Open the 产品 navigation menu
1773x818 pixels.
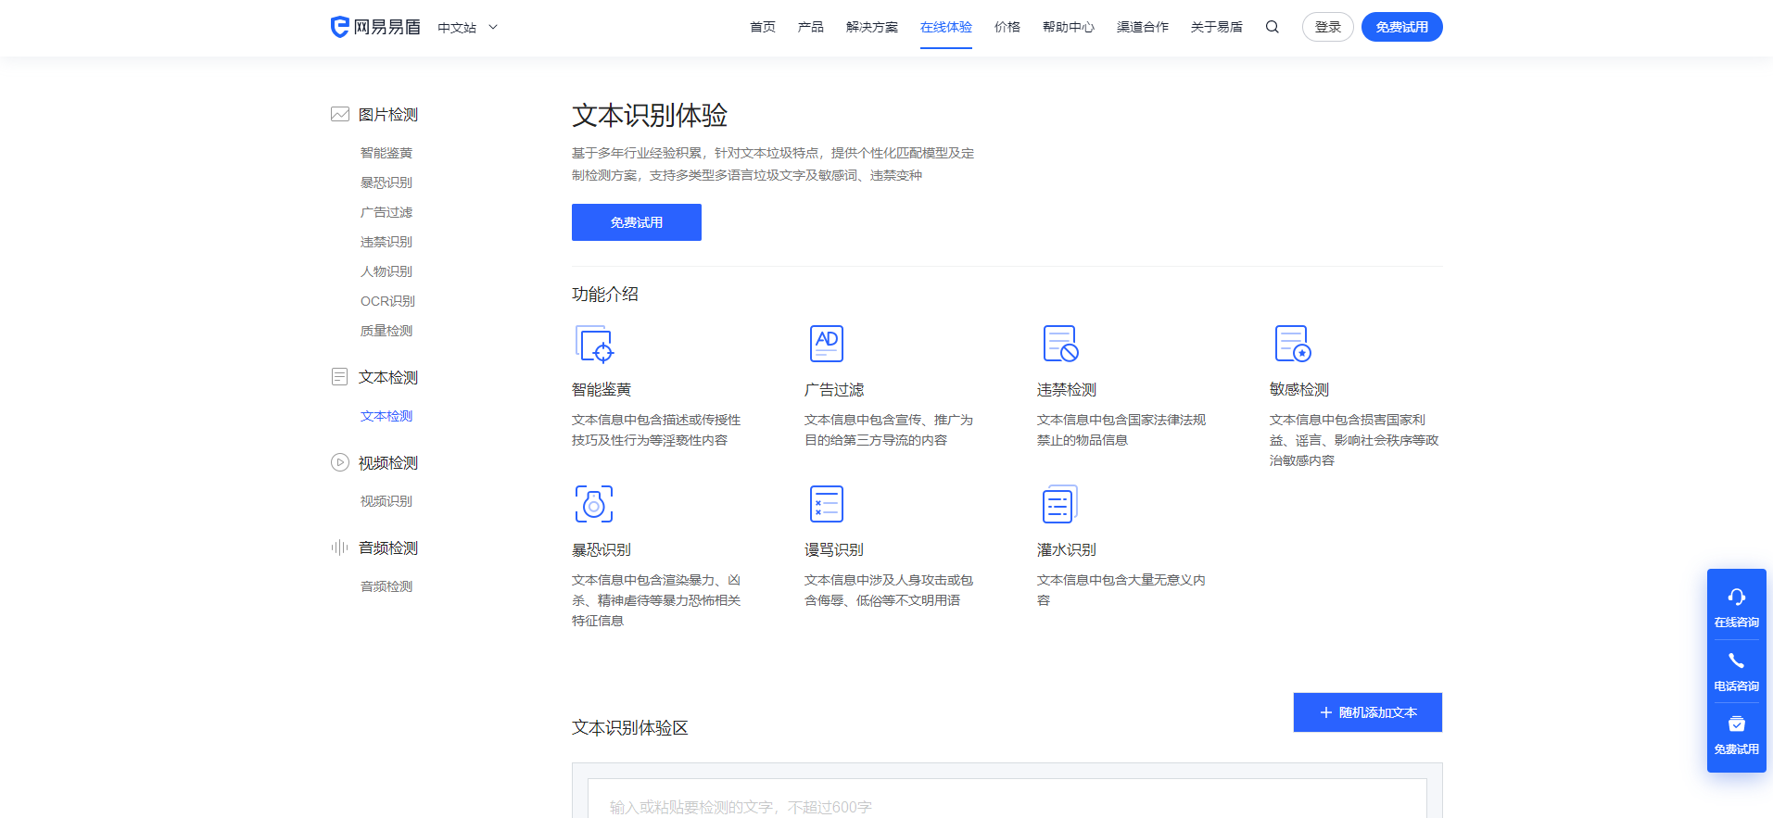point(810,27)
